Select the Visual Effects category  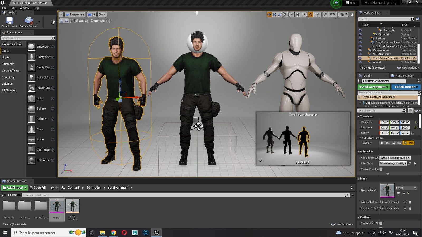pos(11,71)
